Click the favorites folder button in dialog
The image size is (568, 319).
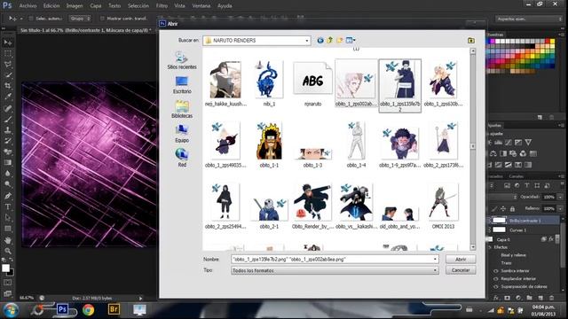coord(471,41)
